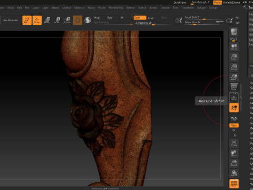253x190 pixels.
Task: Open the Transform menu
Action: click(187, 8)
